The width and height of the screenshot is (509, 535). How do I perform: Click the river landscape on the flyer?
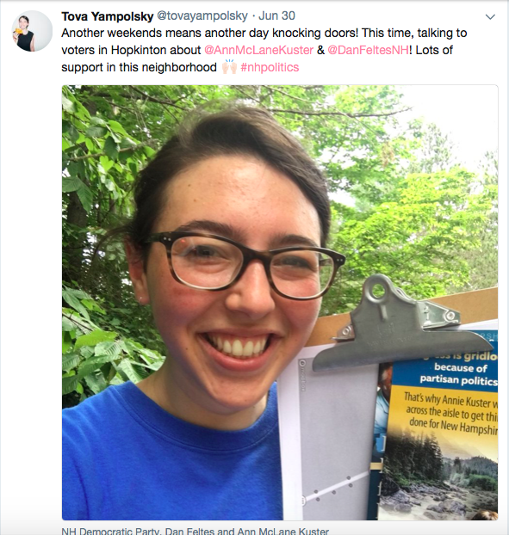[x=439, y=477]
